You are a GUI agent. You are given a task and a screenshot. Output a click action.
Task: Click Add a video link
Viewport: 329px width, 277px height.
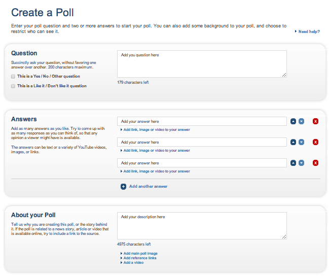pyautogui.click(x=133, y=263)
